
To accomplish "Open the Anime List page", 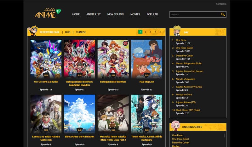I will click(93, 14).
